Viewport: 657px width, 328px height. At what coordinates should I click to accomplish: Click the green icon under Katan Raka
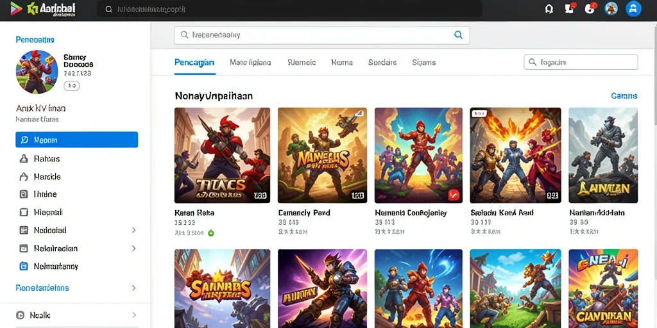click(x=210, y=233)
